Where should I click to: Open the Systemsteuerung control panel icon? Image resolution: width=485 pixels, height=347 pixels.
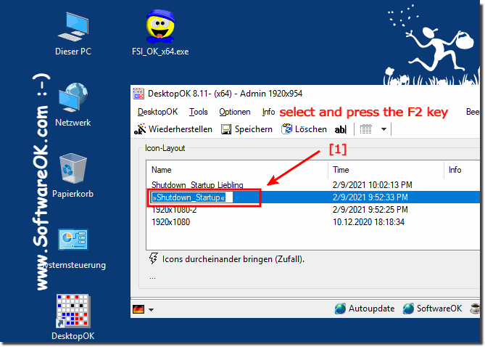coord(73,249)
